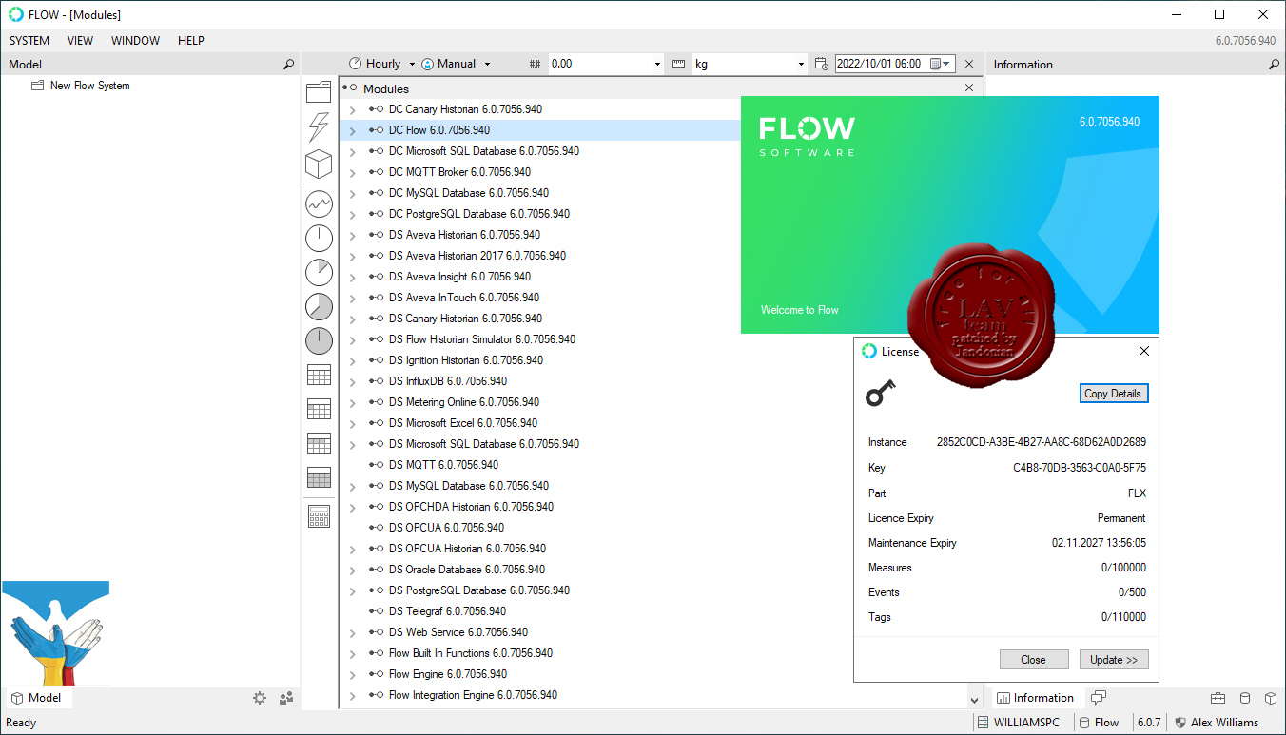Close the toolbar with the X beside the date
The width and height of the screenshot is (1286, 735).
point(969,64)
